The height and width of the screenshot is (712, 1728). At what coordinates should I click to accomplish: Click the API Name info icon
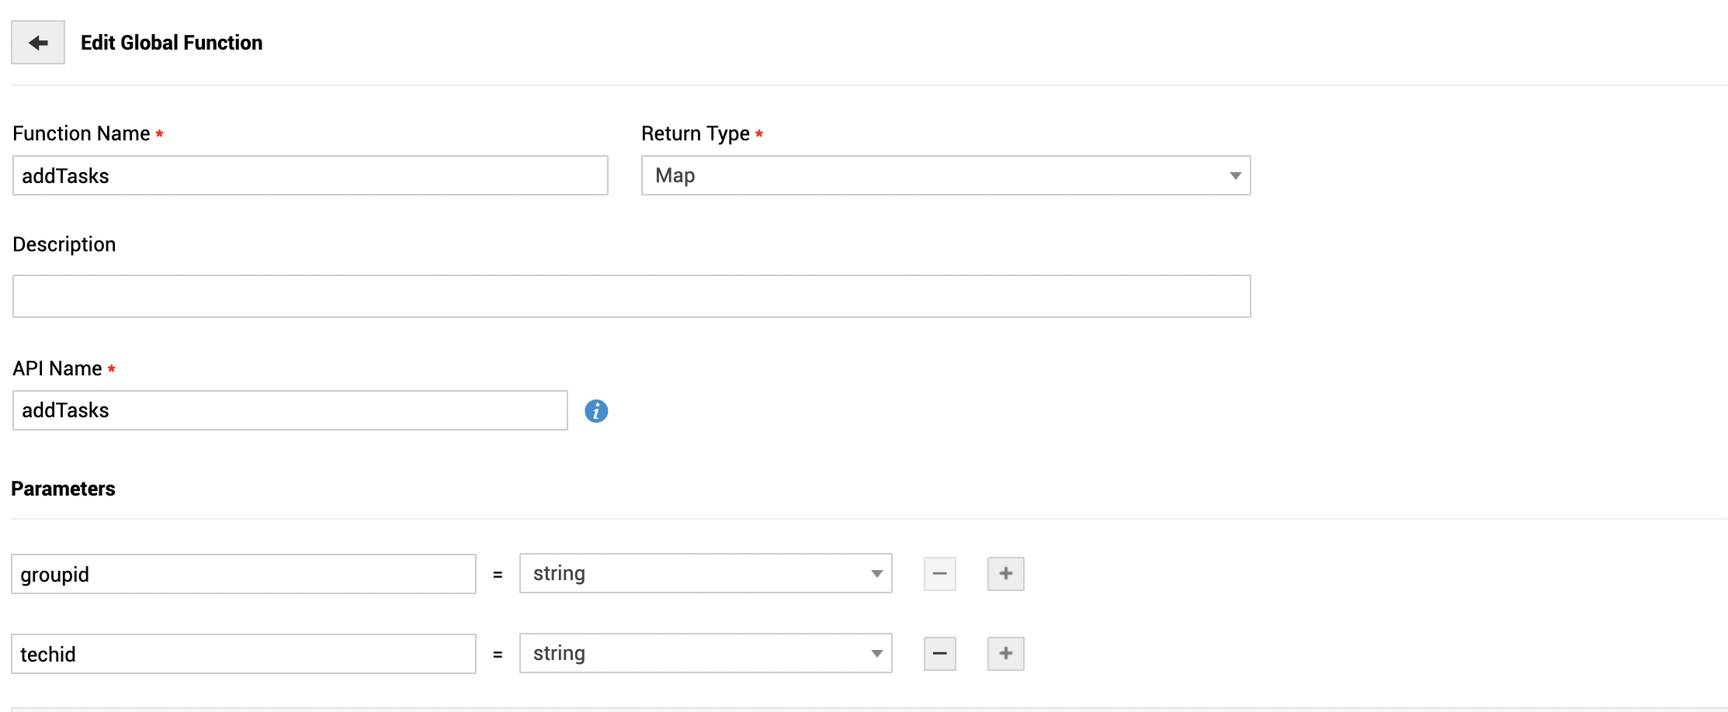click(596, 411)
